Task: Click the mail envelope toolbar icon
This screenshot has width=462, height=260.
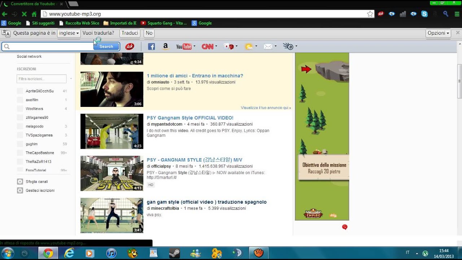Action: pyautogui.click(x=268, y=47)
